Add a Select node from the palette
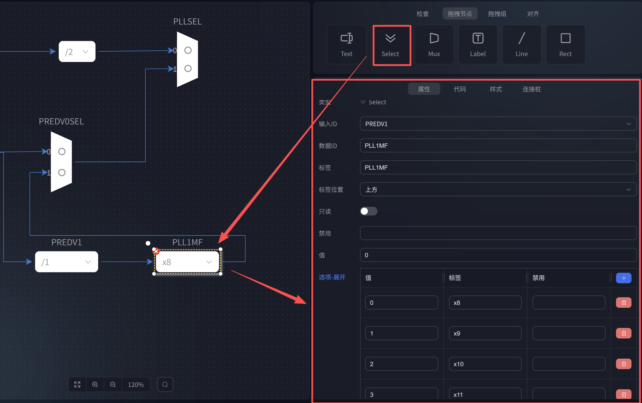 point(390,44)
